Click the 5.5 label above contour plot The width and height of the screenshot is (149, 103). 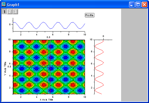(48, 37)
